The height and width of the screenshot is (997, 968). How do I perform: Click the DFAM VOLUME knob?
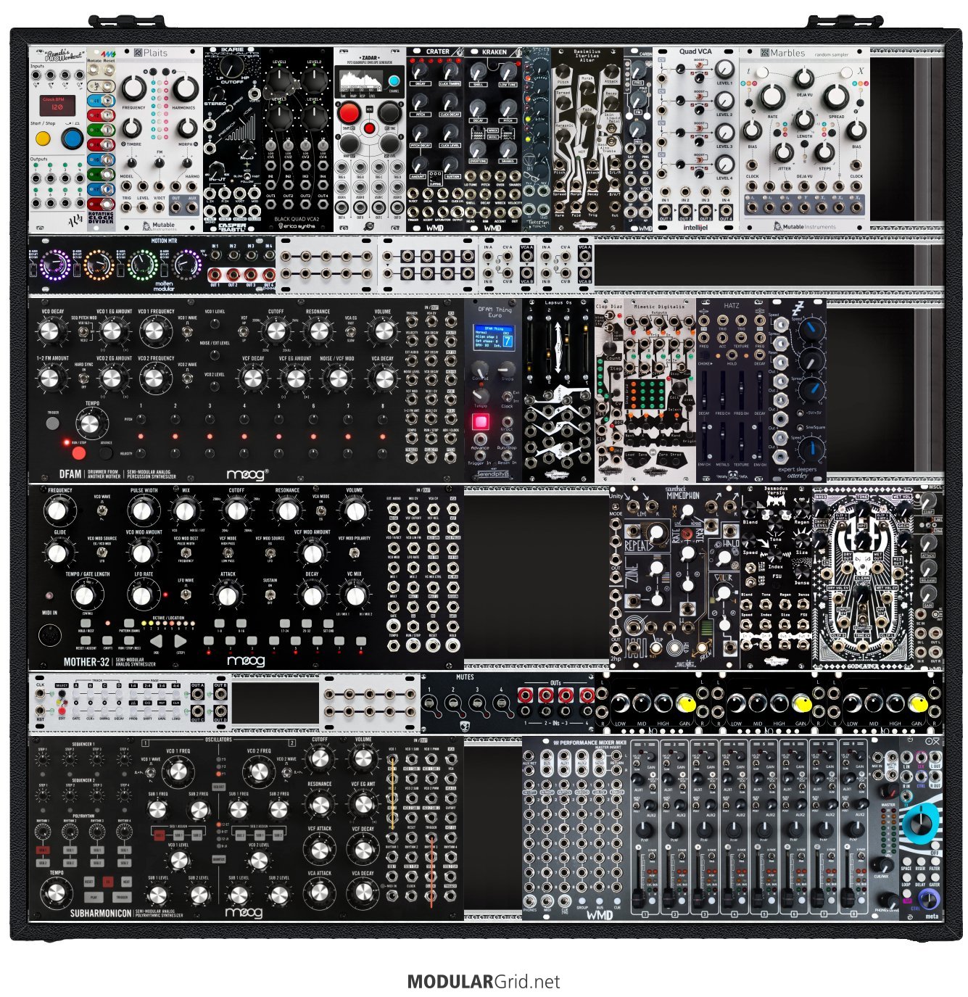pos(383,331)
